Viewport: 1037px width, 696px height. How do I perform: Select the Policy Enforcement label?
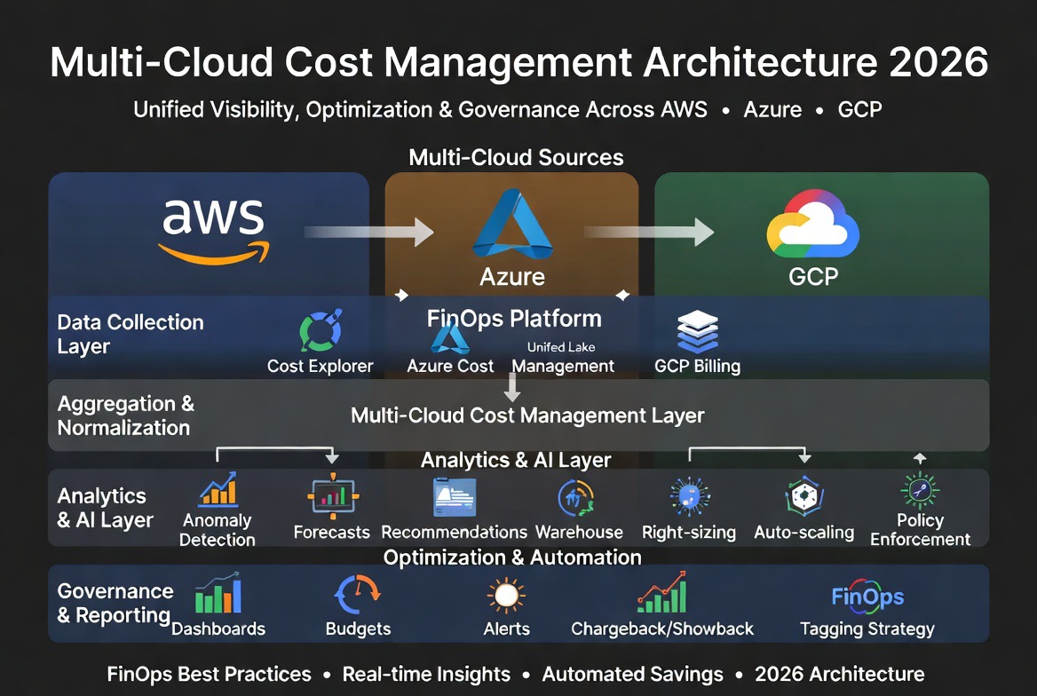click(x=920, y=530)
